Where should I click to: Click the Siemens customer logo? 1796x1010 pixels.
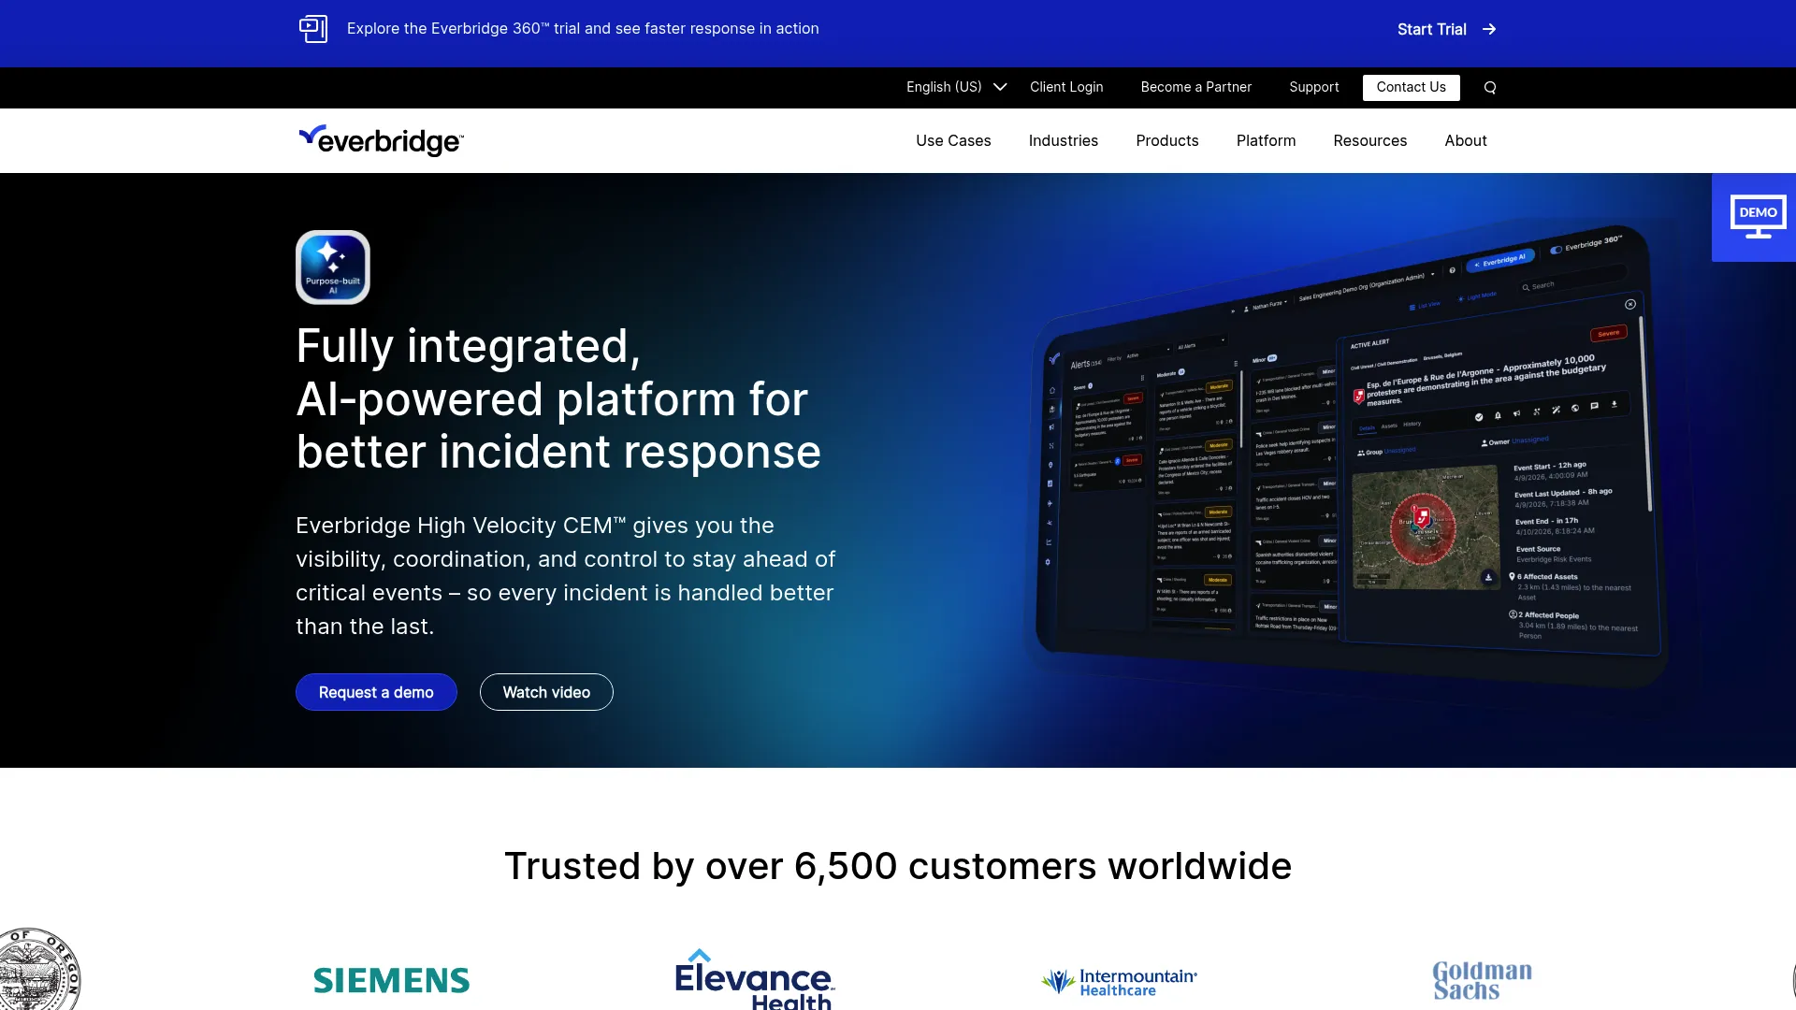point(391,980)
